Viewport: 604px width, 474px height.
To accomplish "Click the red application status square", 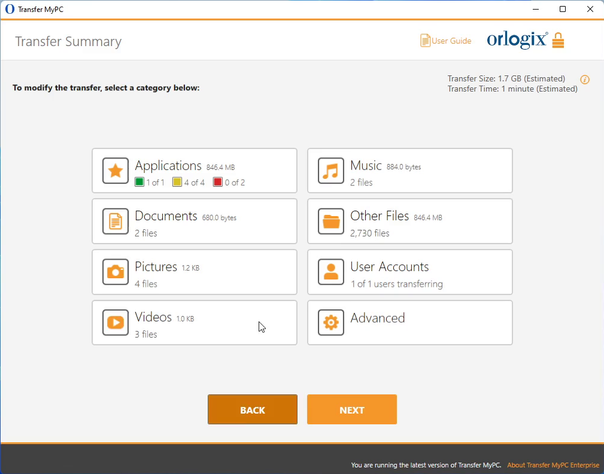I will [218, 183].
